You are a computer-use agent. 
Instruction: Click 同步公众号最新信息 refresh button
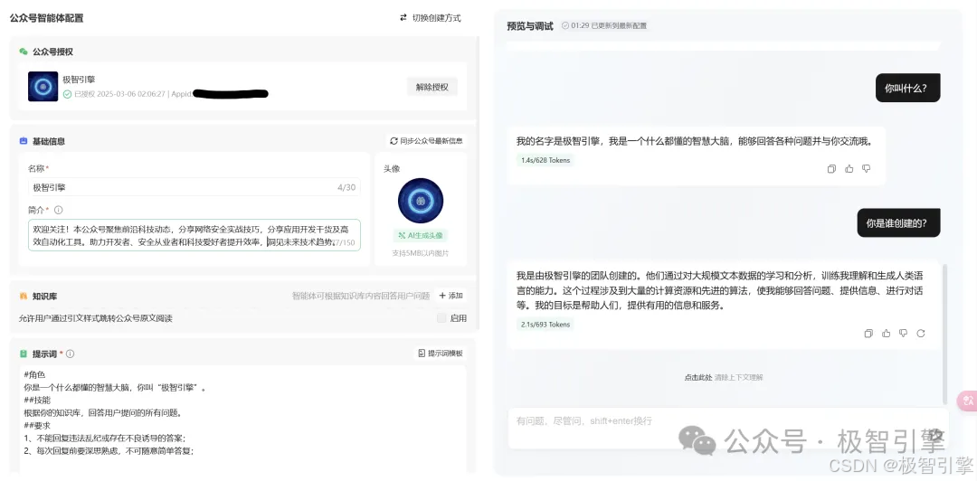click(426, 141)
